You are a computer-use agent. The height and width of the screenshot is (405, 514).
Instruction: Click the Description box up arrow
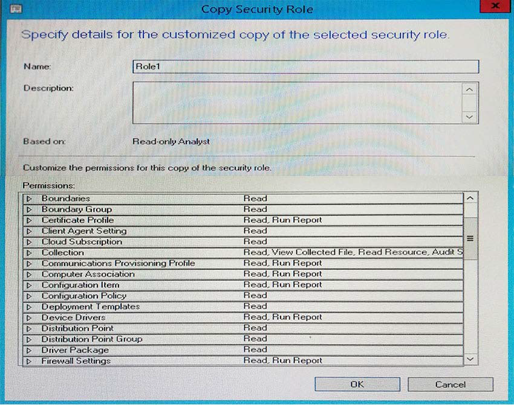pyautogui.click(x=469, y=89)
